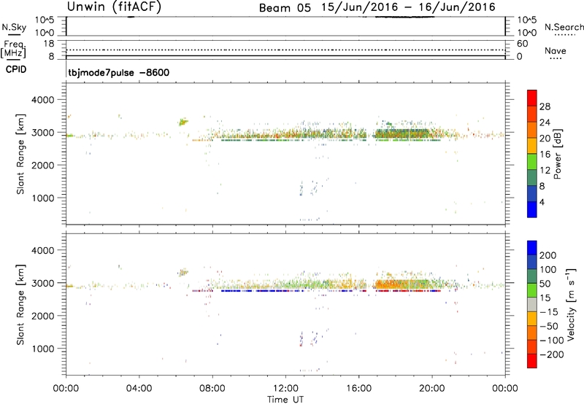Click the "2000" tick of the velocity panel
584x404 pixels.
[43, 316]
